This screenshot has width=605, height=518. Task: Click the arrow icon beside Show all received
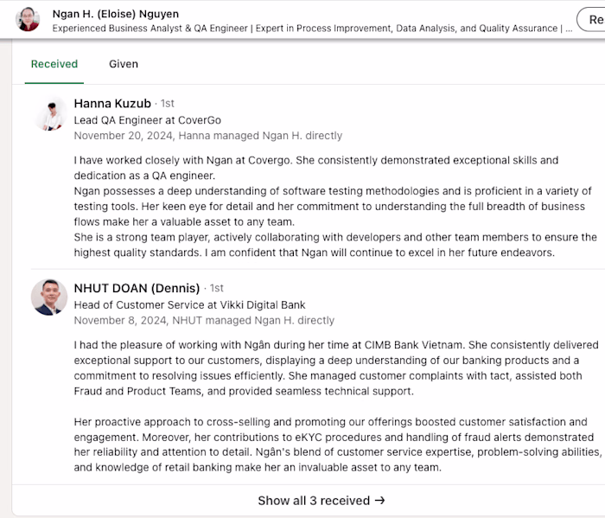[x=380, y=501]
